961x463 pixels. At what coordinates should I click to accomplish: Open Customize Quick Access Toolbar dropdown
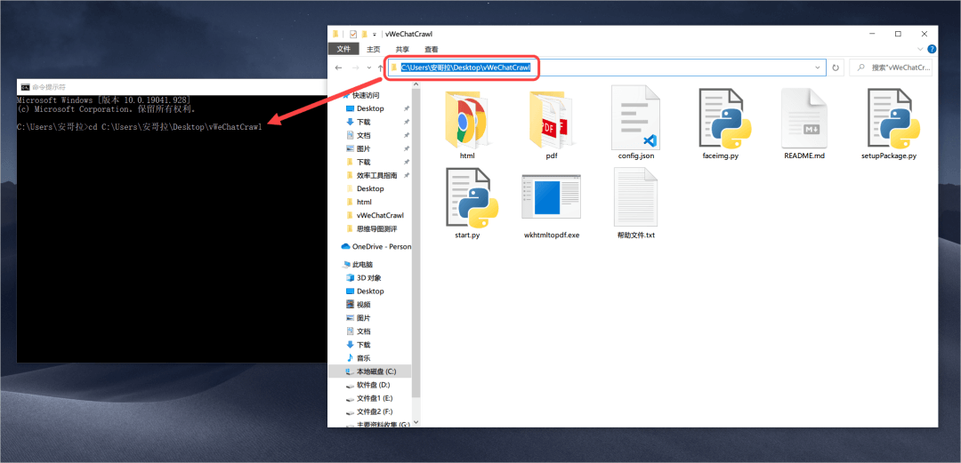(375, 35)
